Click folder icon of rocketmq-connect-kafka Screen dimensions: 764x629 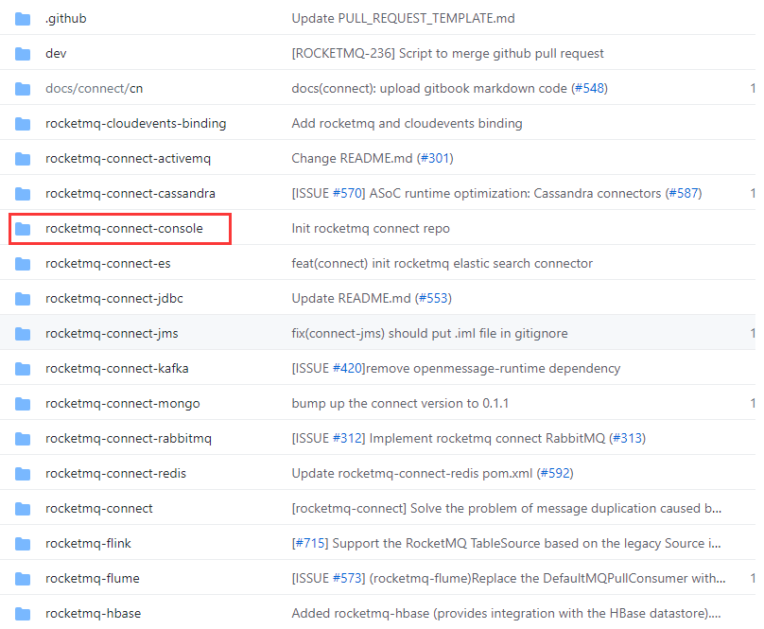click(23, 369)
